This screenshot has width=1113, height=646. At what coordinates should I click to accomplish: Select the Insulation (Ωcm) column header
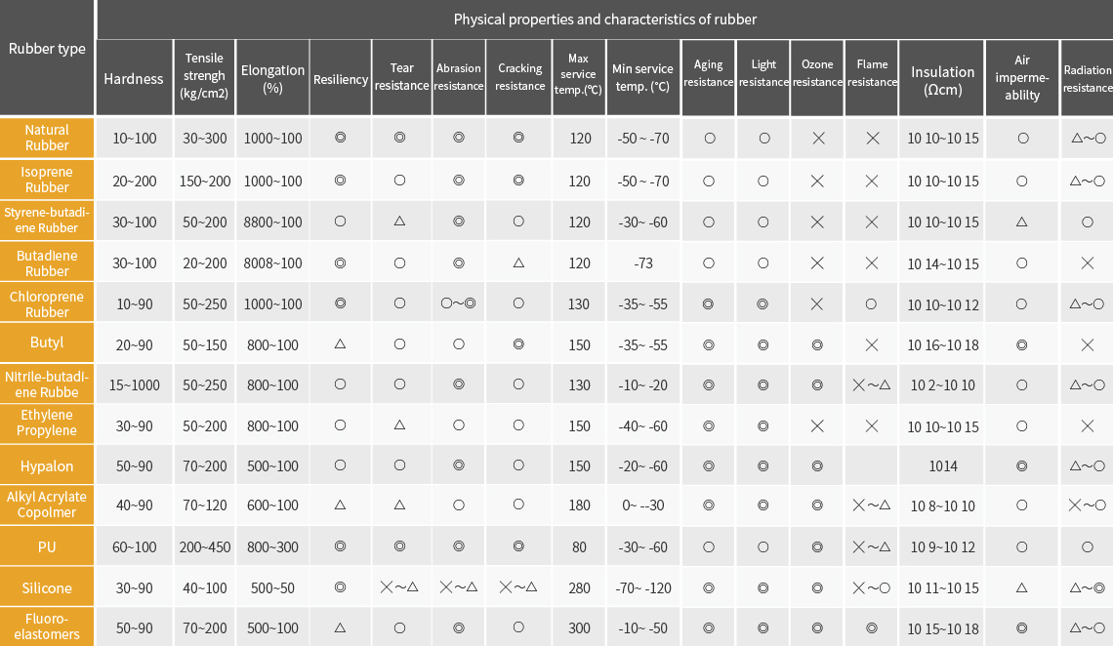click(x=942, y=79)
